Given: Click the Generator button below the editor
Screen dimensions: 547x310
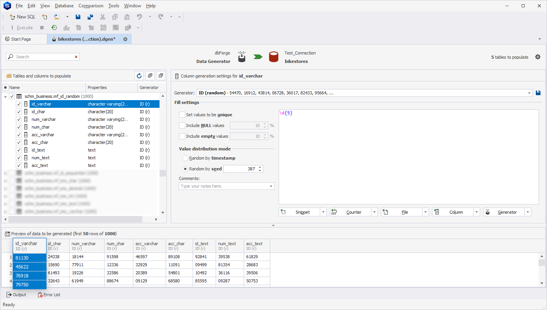Looking at the screenshot, I should pos(504,212).
